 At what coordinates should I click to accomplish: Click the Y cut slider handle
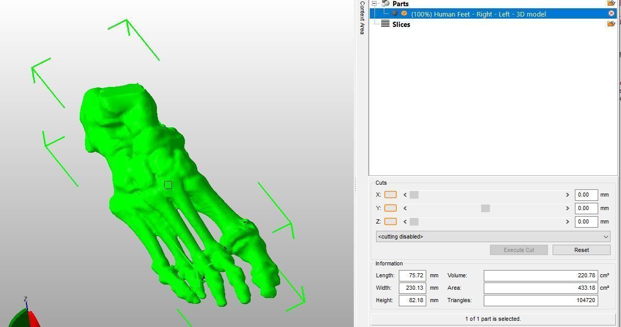click(x=485, y=208)
